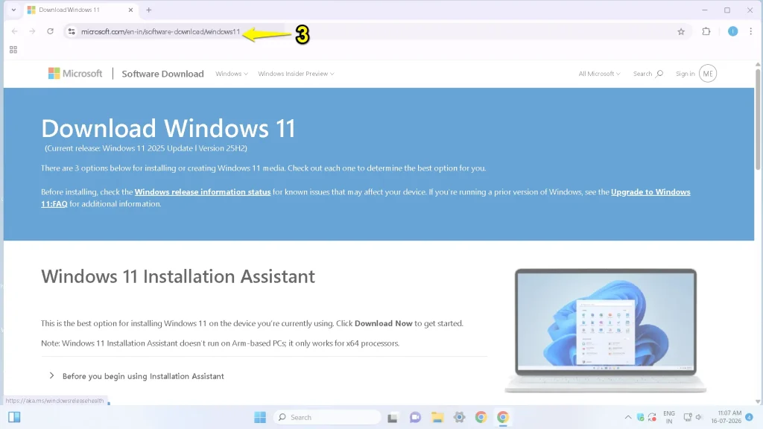Open Chrome's three-dot menu
The width and height of the screenshot is (763, 429).
(x=751, y=31)
